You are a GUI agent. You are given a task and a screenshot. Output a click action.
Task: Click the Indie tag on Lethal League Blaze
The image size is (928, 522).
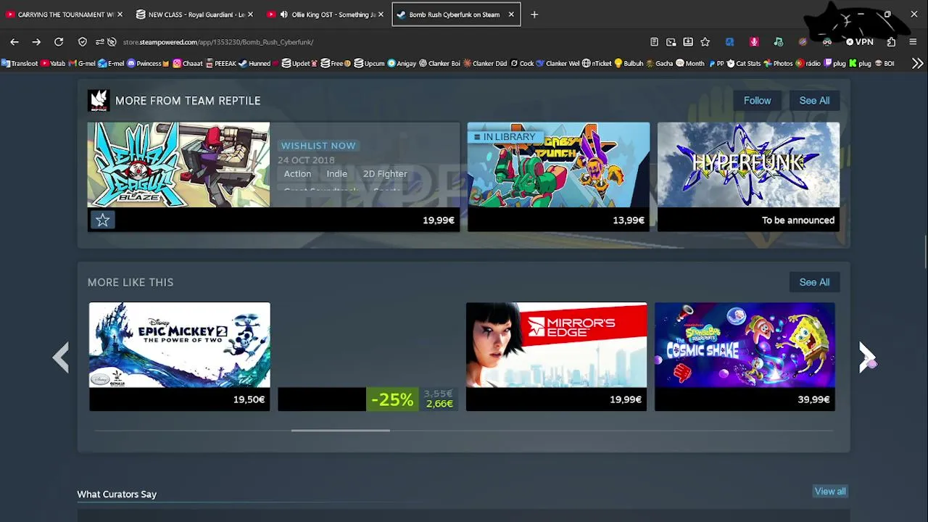tap(336, 174)
